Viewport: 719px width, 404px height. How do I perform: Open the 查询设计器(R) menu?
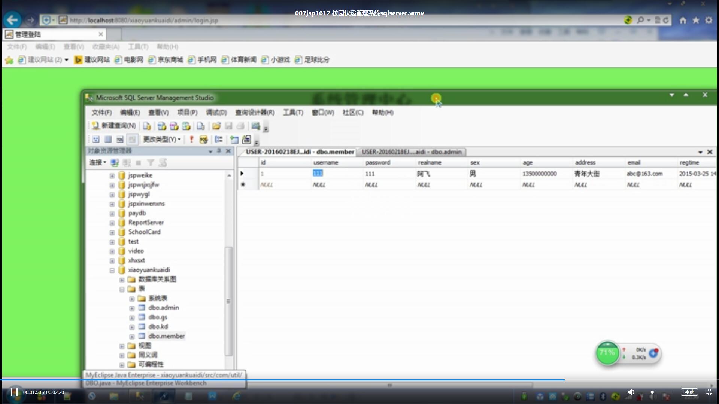point(255,113)
